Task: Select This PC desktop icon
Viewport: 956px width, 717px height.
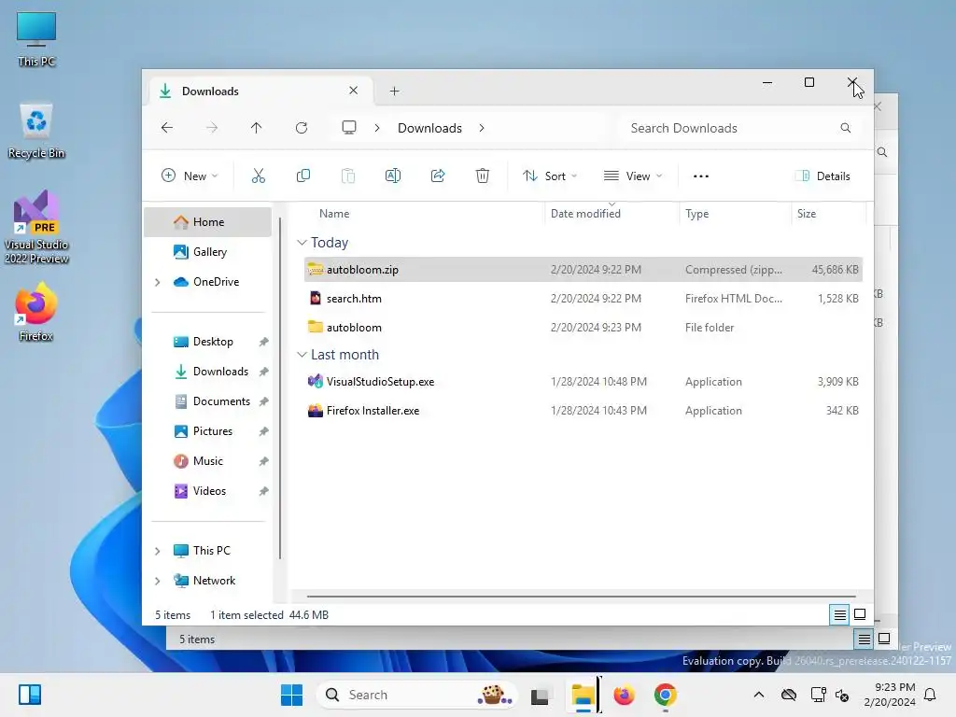Action: coord(36,39)
